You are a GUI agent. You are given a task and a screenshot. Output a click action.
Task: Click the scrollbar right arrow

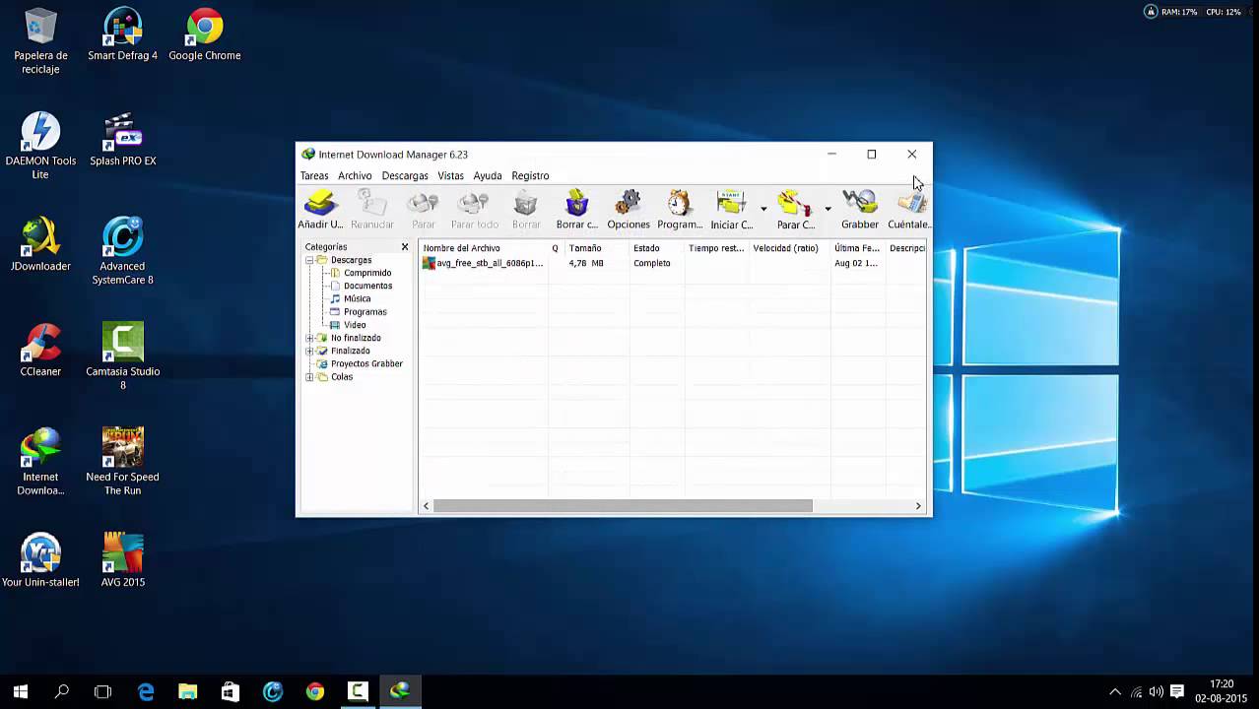pos(917,505)
